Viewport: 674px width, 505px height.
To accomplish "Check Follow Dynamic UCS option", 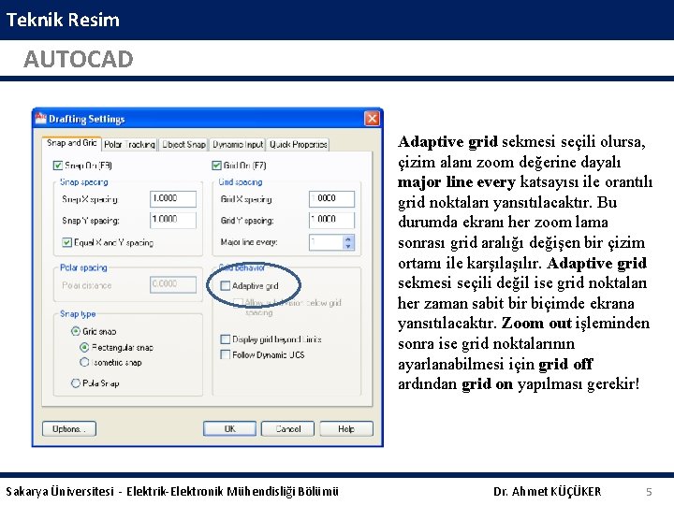I will click(x=226, y=354).
